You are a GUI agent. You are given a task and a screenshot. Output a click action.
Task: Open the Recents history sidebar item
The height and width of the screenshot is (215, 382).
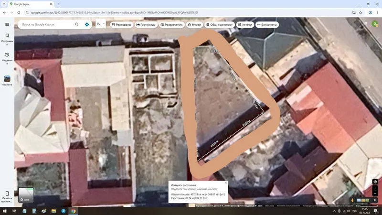point(7,58)
